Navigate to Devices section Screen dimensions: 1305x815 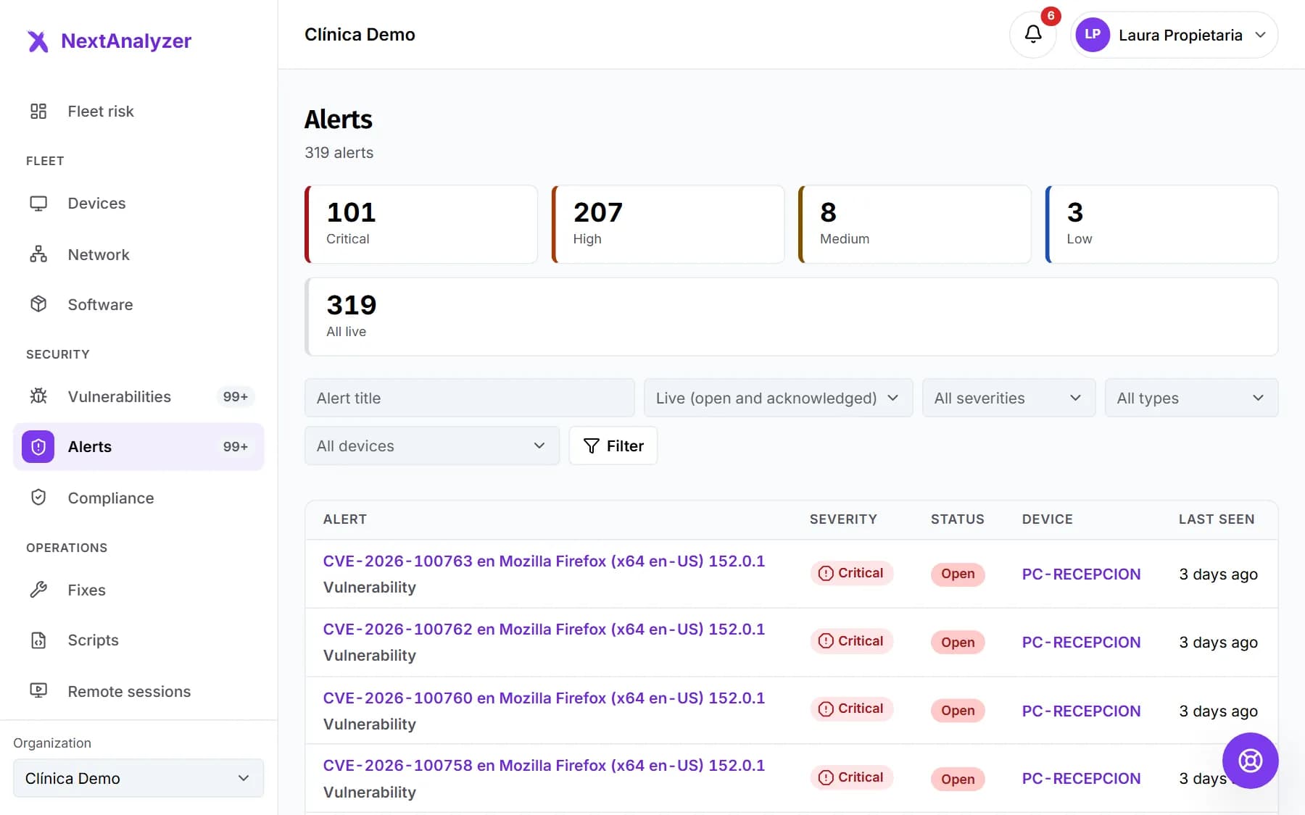click(138, 204)
